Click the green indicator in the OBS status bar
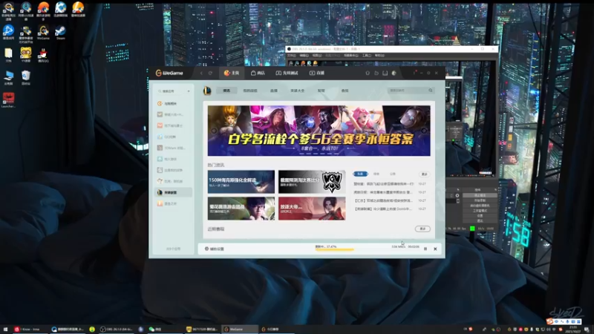Image resolution: width=594 pixels, height=334 pixels. click(472, 229)
